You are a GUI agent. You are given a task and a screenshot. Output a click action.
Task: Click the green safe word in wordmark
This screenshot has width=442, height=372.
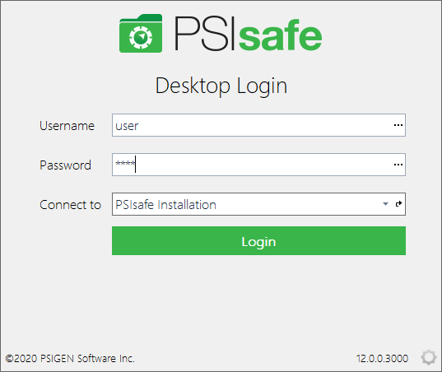tap(280, 35)
